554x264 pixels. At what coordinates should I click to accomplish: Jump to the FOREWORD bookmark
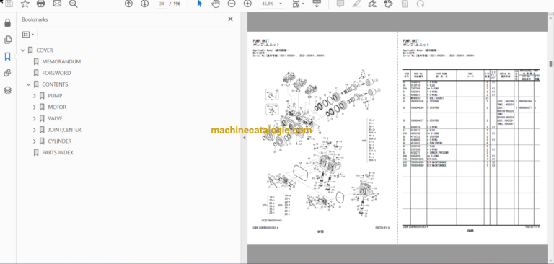(56, 73)
